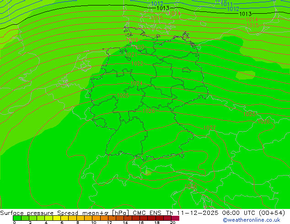Click the 'Surface pressure Spread' title text

tap(39, 213)
